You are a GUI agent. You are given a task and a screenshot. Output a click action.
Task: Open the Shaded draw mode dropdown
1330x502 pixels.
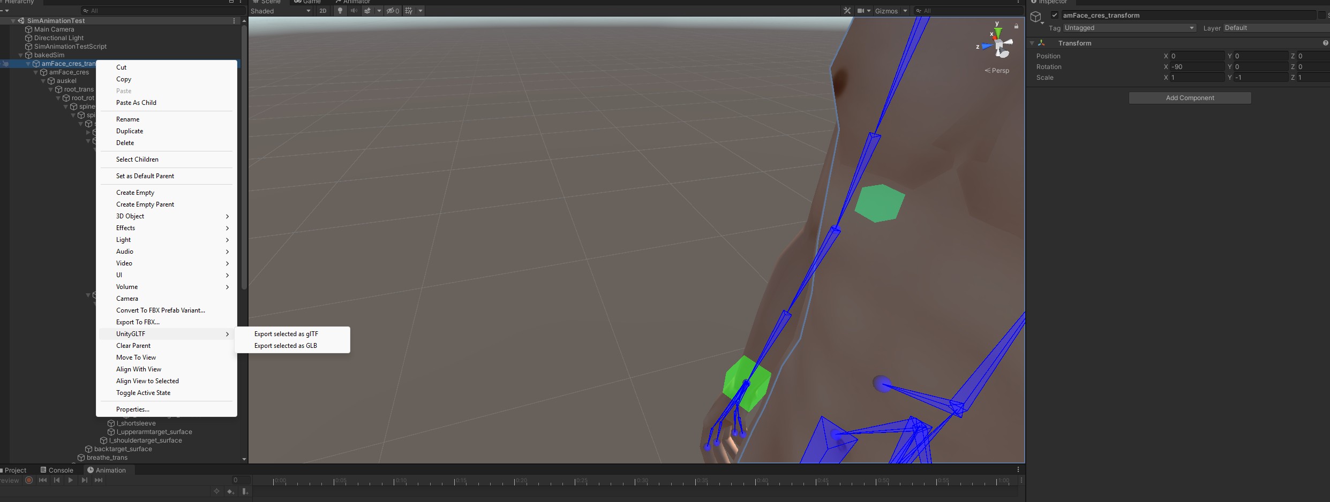(x=280, y=11)
